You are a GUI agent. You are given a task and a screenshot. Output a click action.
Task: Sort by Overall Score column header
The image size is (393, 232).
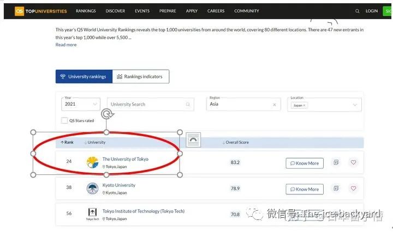(236, 142)
